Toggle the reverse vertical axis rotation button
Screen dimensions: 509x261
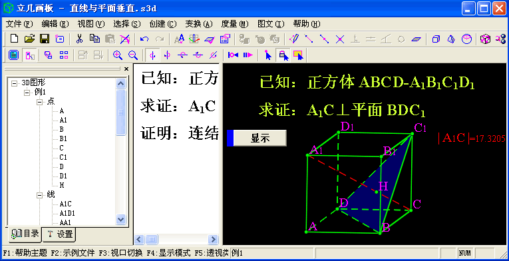[167, 55]
